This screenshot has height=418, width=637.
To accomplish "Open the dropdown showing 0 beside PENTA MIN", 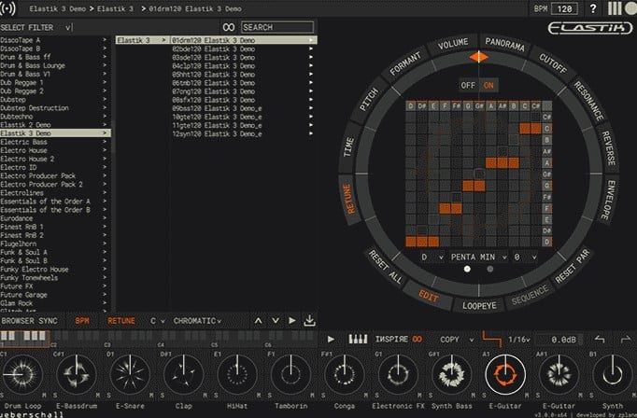I will (x=525, y=257).
